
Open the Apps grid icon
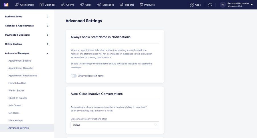tap(192, 5)
